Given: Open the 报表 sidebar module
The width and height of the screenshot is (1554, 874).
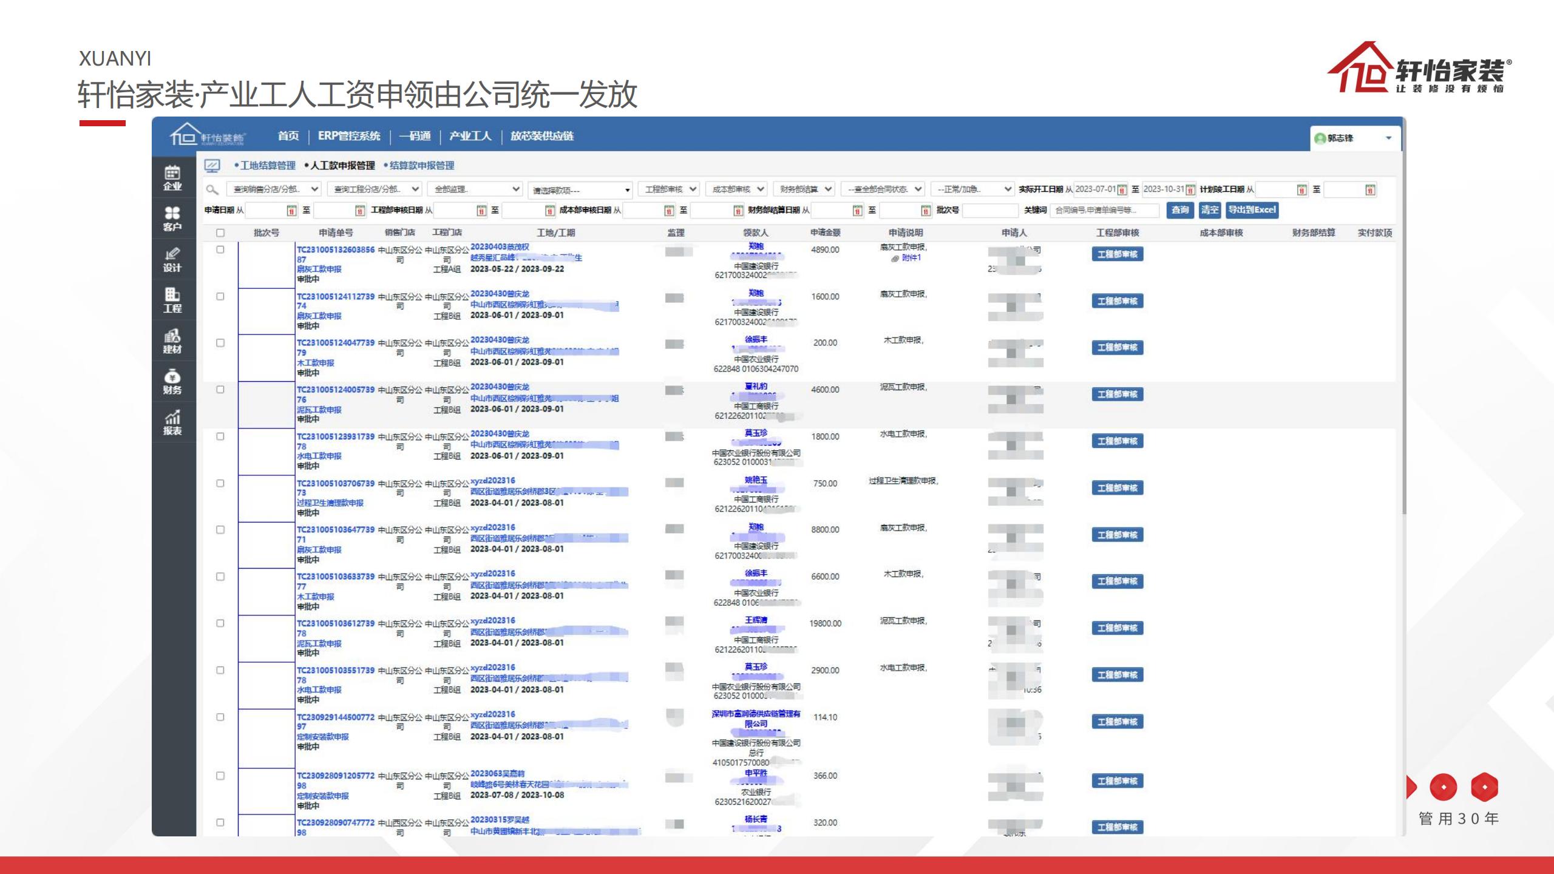Looking at the screenshot, I should [172, 422].
